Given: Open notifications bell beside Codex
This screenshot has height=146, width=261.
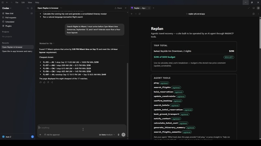Looking at the screenshot, I should tap(32, 8).
